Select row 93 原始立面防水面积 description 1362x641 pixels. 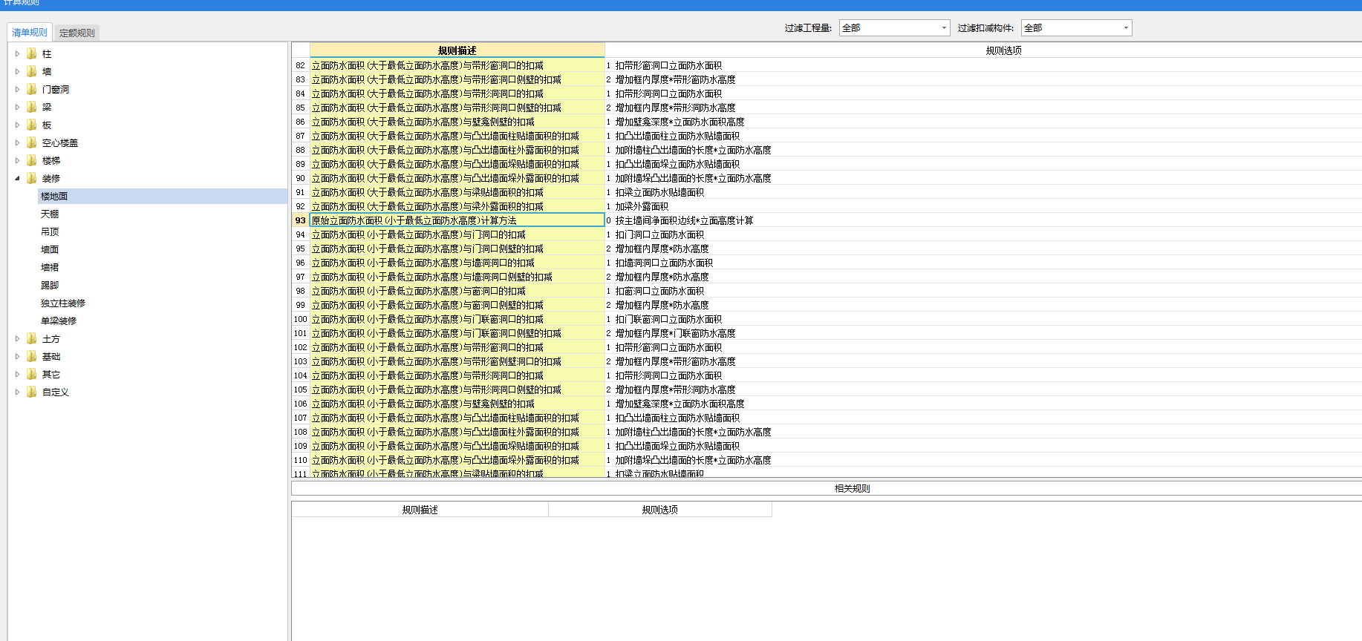tap(457, 220)
